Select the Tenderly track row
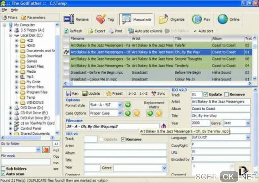 click(157, 66)
